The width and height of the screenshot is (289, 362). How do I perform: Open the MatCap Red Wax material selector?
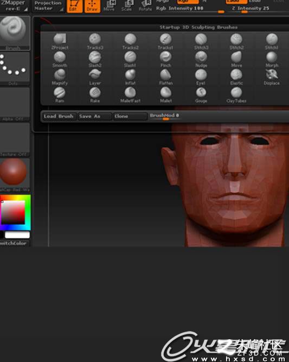click(x=14, y=175)
